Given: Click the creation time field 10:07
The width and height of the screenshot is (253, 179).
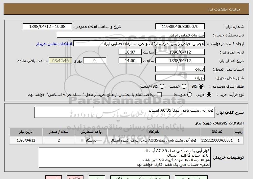Looking at the screenshot, I should [x=130, y=52].
